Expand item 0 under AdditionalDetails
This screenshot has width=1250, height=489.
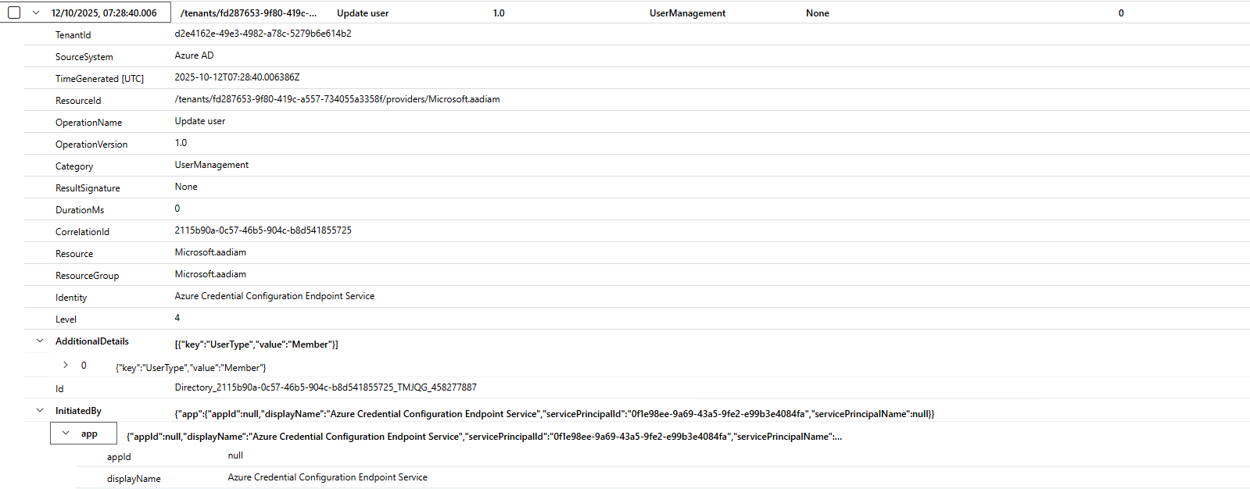[x=66, y=365]
